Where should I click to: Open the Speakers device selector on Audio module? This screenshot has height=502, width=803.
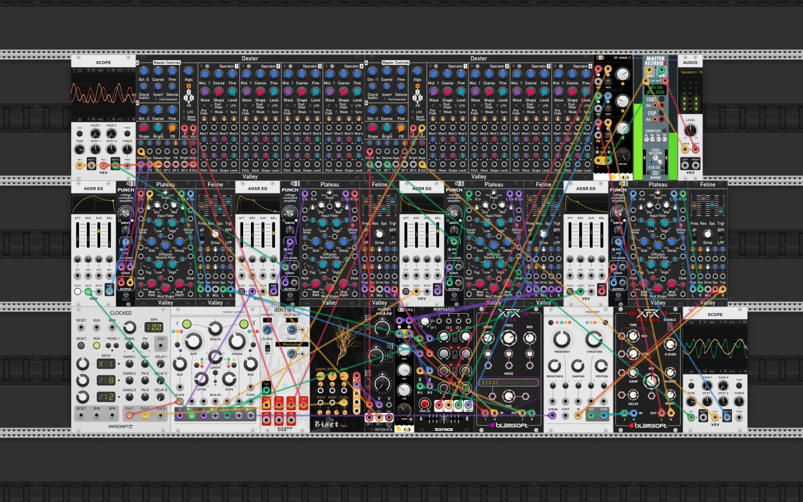pyautogui.click(x=690, y=72)
